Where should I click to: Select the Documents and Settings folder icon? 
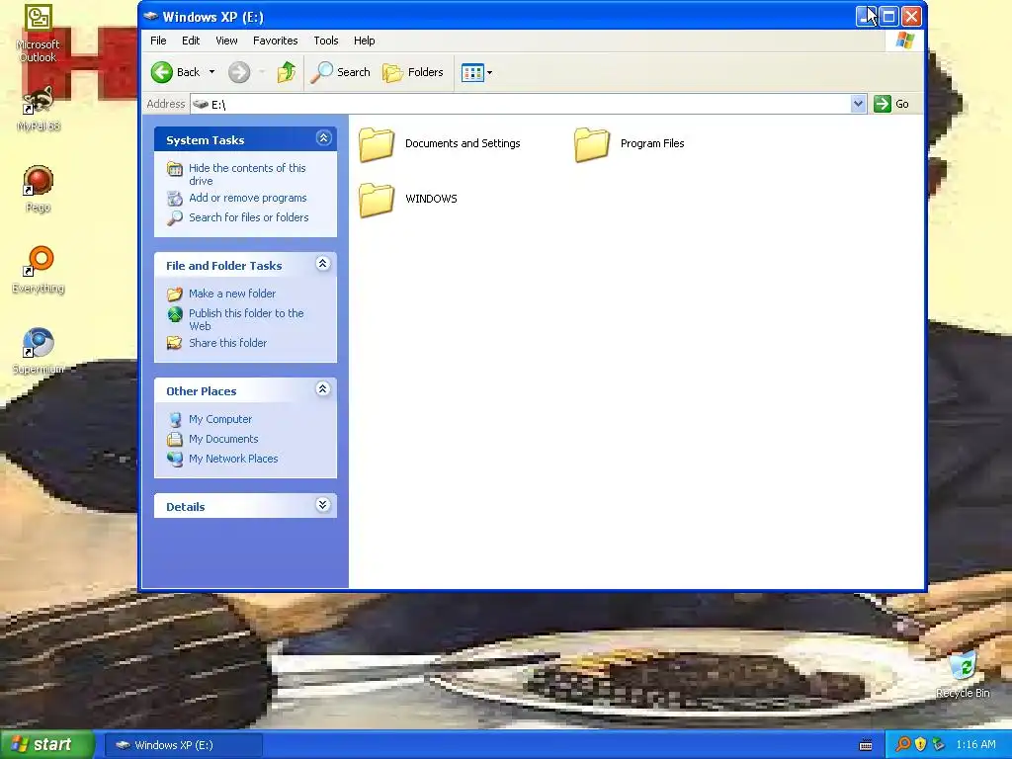coord(377,144)
